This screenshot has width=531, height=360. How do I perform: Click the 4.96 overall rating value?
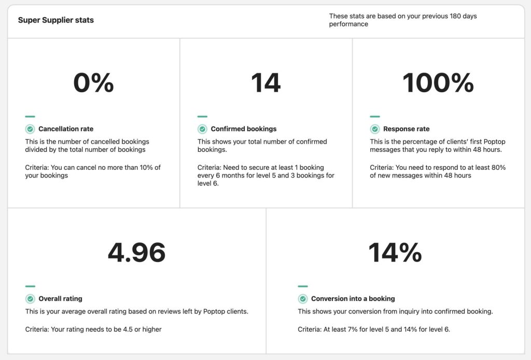136,253
